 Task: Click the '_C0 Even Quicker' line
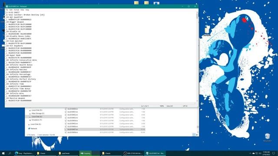(x=14, y=41)
